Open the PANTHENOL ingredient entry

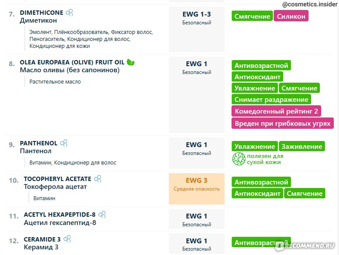tap(39, 143)
